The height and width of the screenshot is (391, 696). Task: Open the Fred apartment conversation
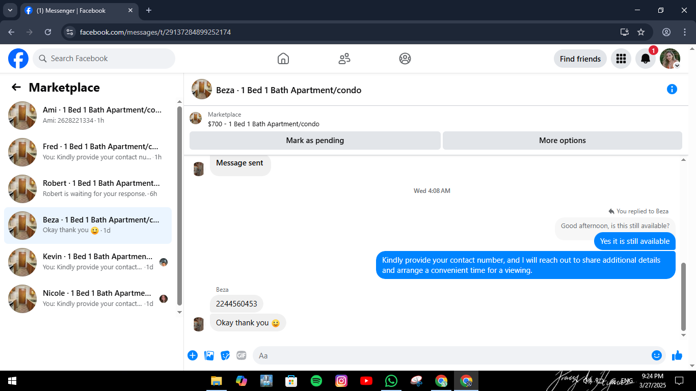tap(88, 152)
